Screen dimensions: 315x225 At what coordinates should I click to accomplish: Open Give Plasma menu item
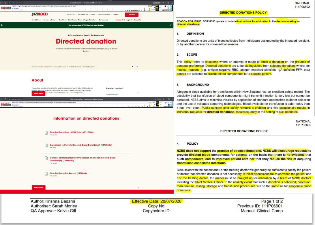(72, 20)
